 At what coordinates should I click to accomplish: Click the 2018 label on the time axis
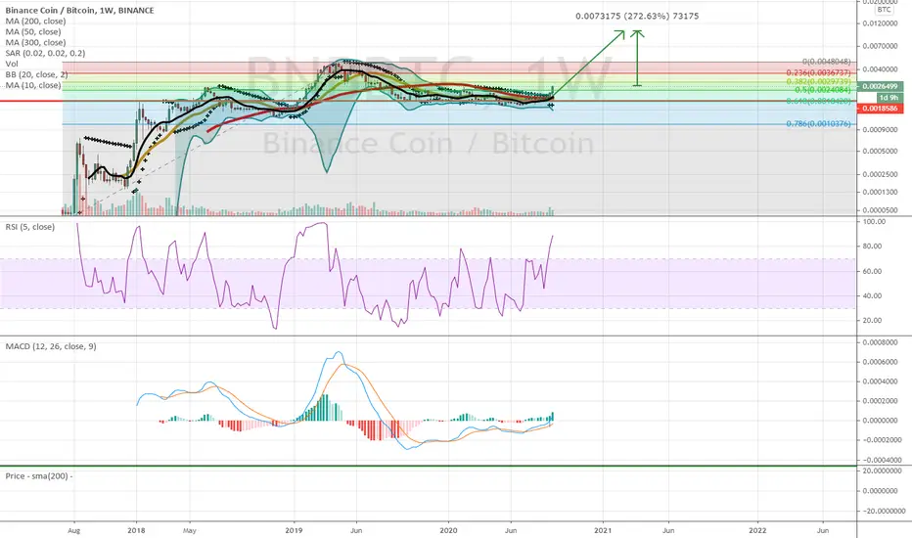click(136, 530)
